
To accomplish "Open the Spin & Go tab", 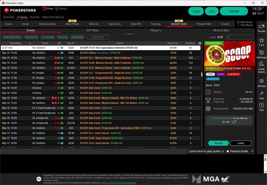I will [x=115, y=24].
